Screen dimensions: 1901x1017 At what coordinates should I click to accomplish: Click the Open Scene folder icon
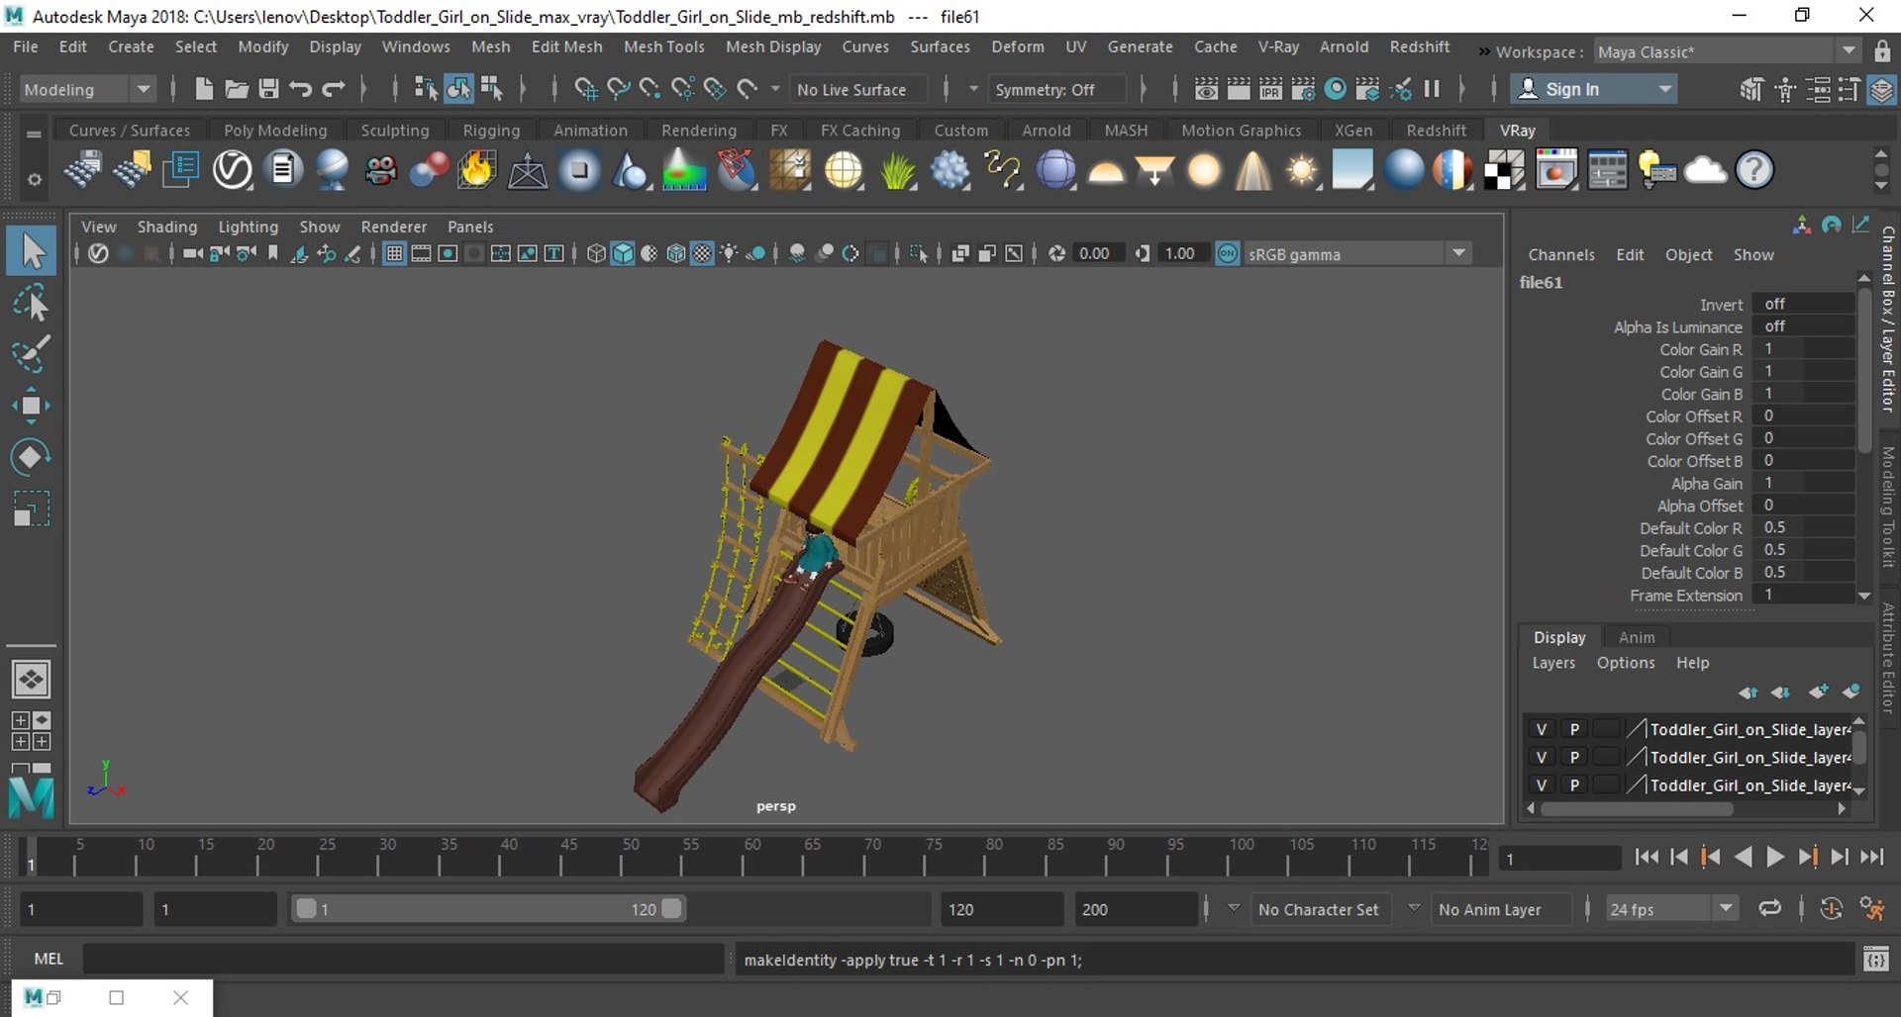[x=236, y=89]
